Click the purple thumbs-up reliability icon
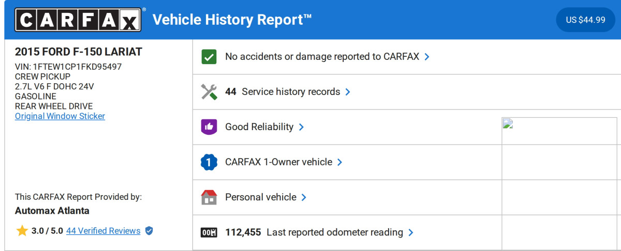621x251 pixels. [209, 127]
